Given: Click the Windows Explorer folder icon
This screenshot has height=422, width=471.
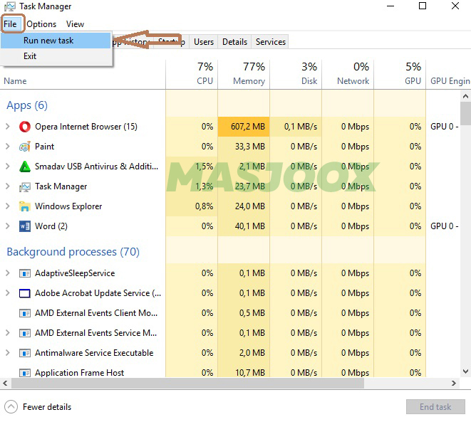Looking at the screenshot, I should (25, 206).
